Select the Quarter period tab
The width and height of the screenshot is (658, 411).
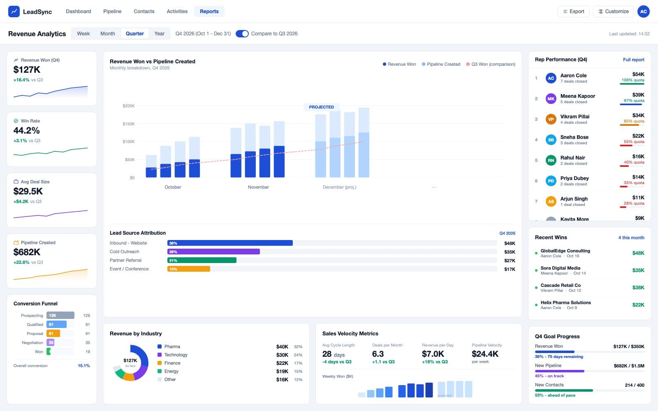135,34
